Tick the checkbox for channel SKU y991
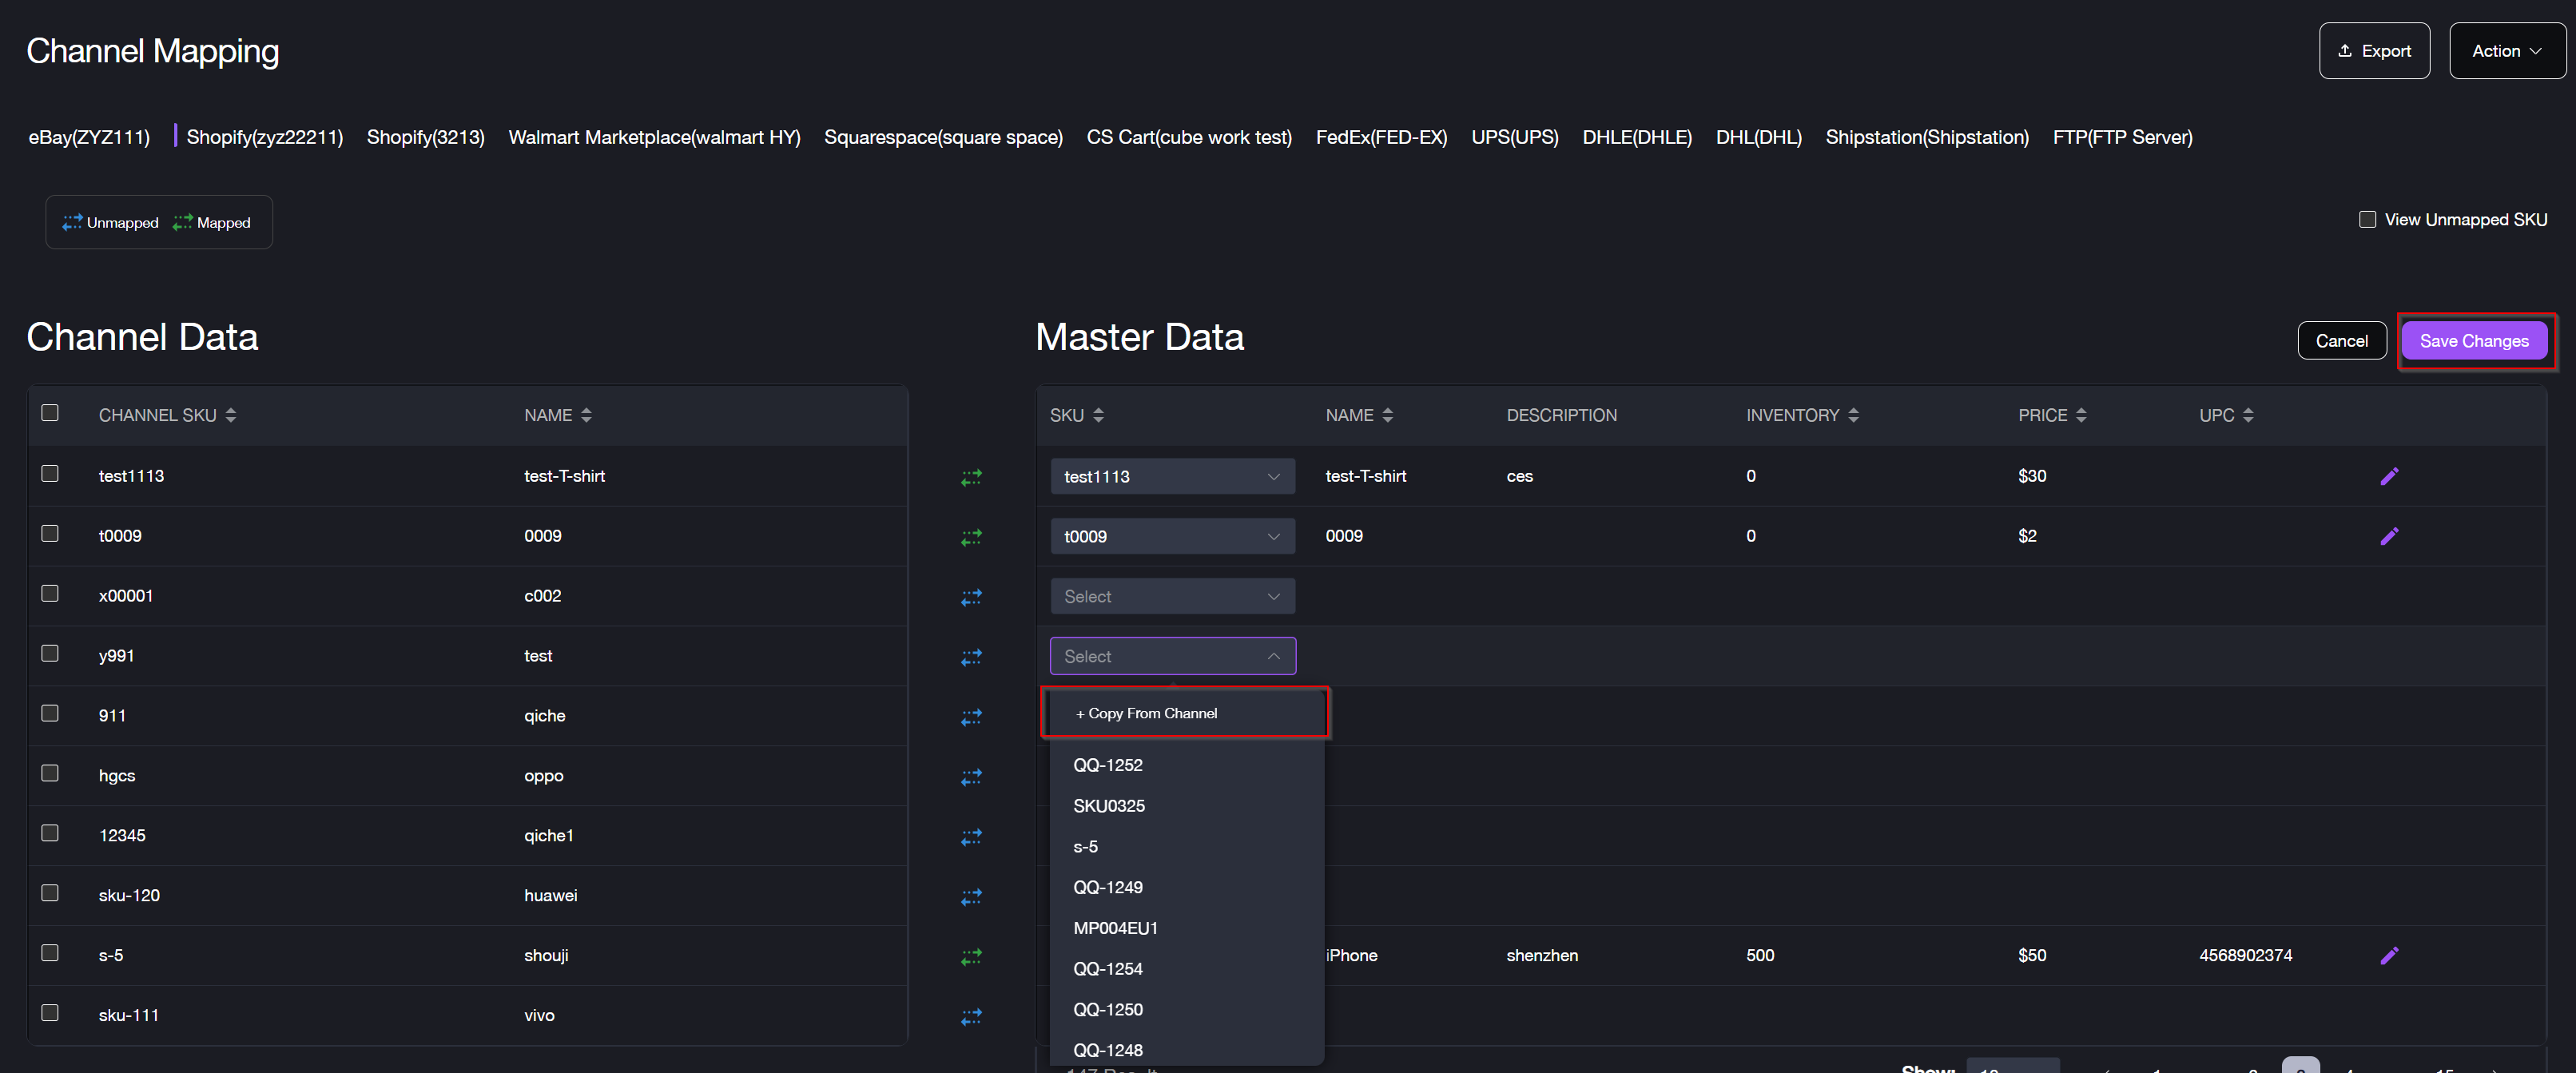The width and height of the screenshot is (2576, 1073). [x=50, y=653]
